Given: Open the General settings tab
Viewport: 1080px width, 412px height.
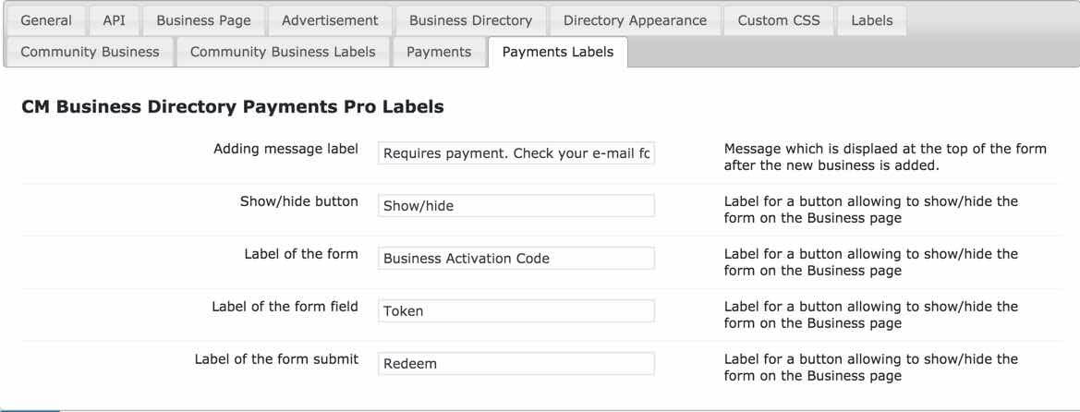Looking at the screenshot, I should pyautogui.click(x=46, y=19).
